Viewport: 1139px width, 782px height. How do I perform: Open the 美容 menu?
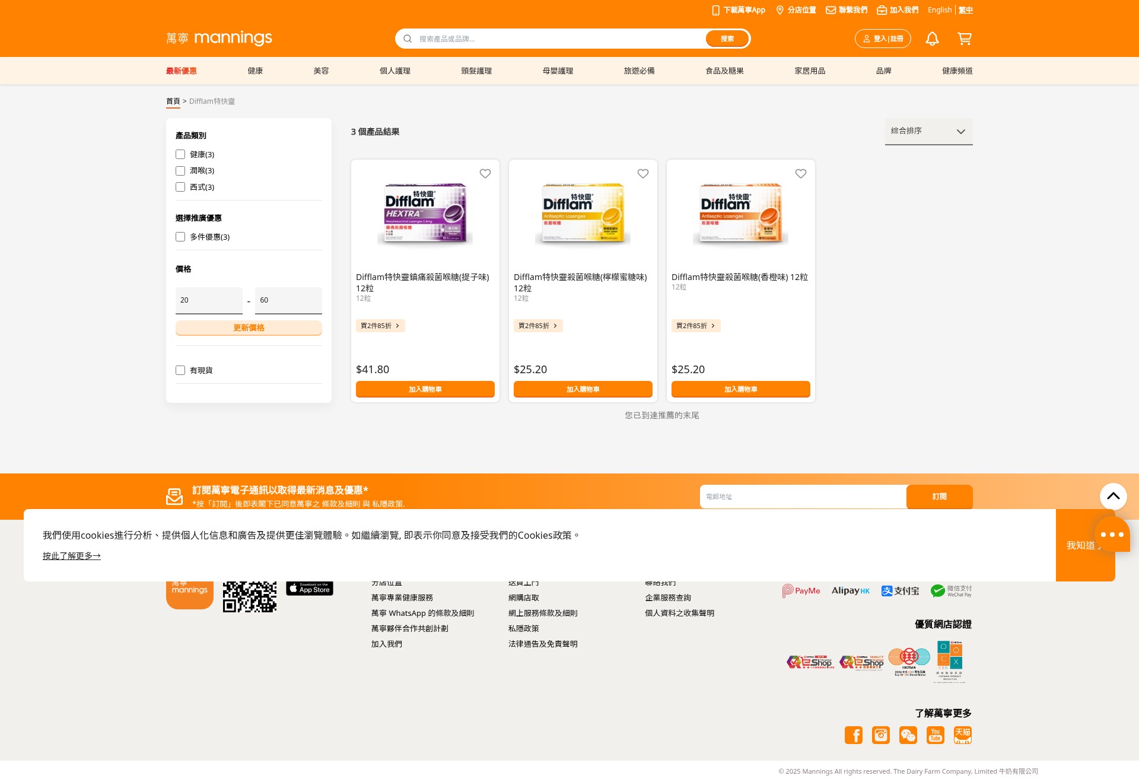(x=321, y=71)
